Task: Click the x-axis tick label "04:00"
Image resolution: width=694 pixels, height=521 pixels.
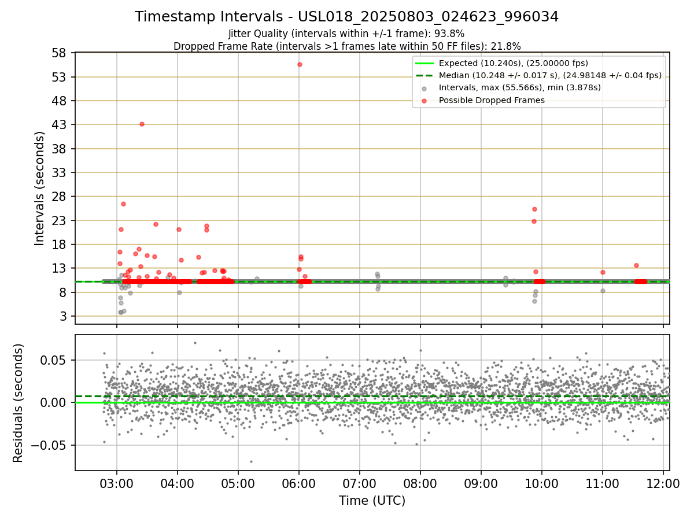Action: pos(178,483)
